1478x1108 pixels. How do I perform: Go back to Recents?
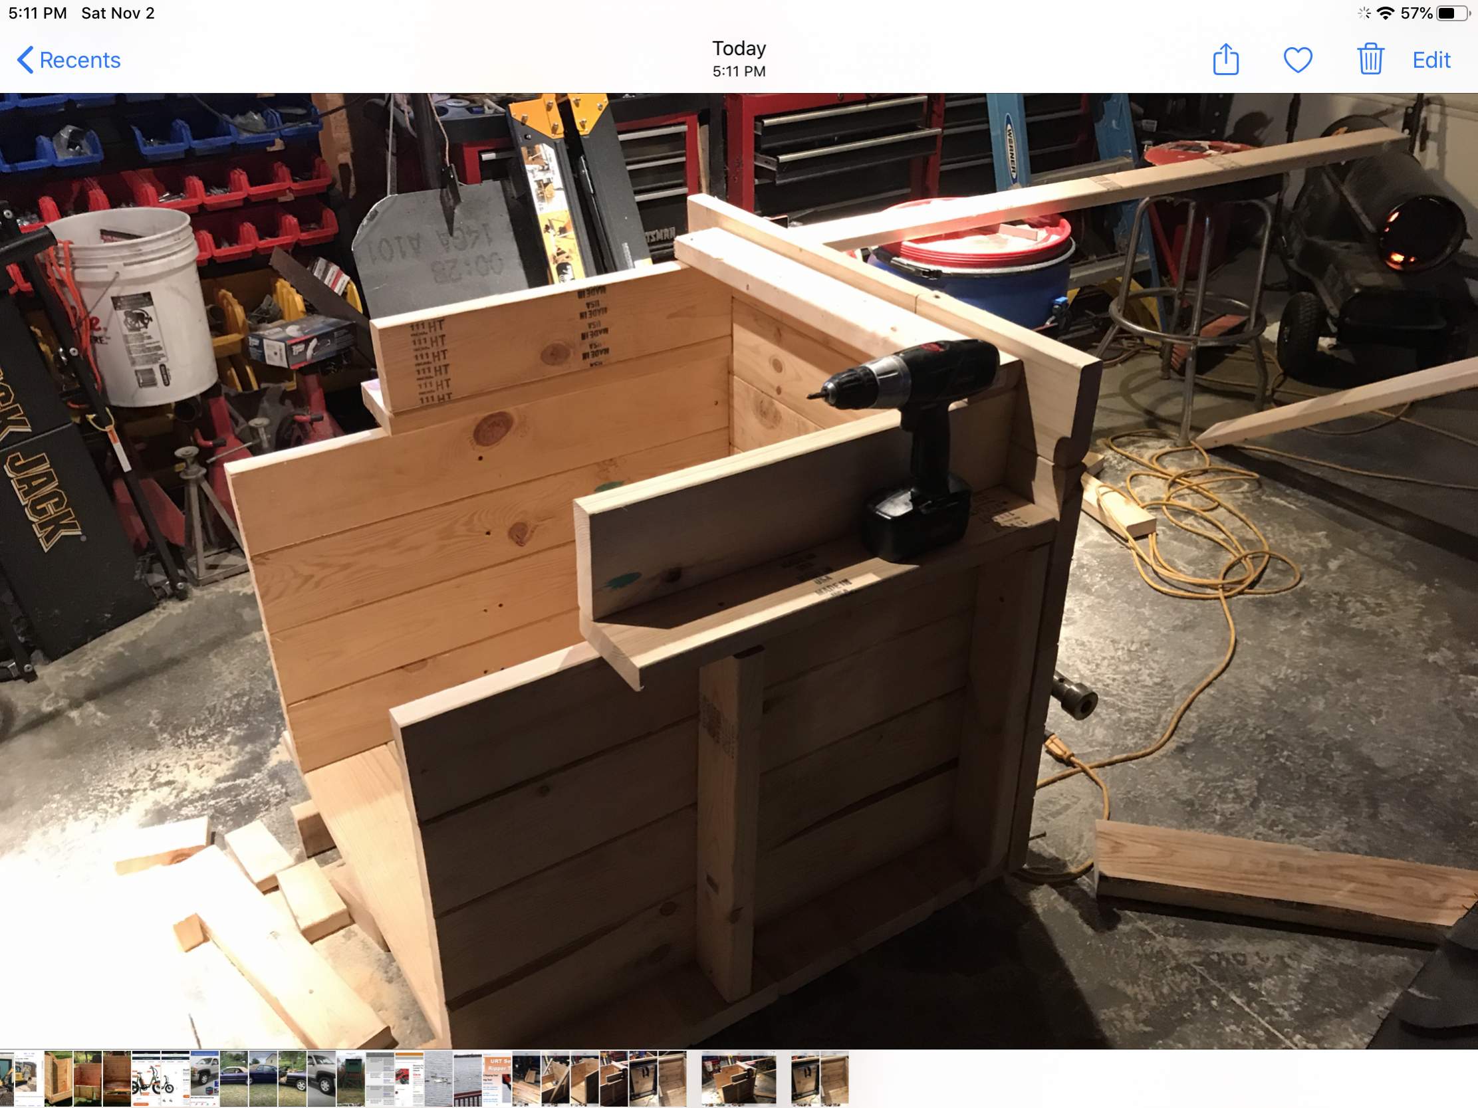[x=80, y=60]
